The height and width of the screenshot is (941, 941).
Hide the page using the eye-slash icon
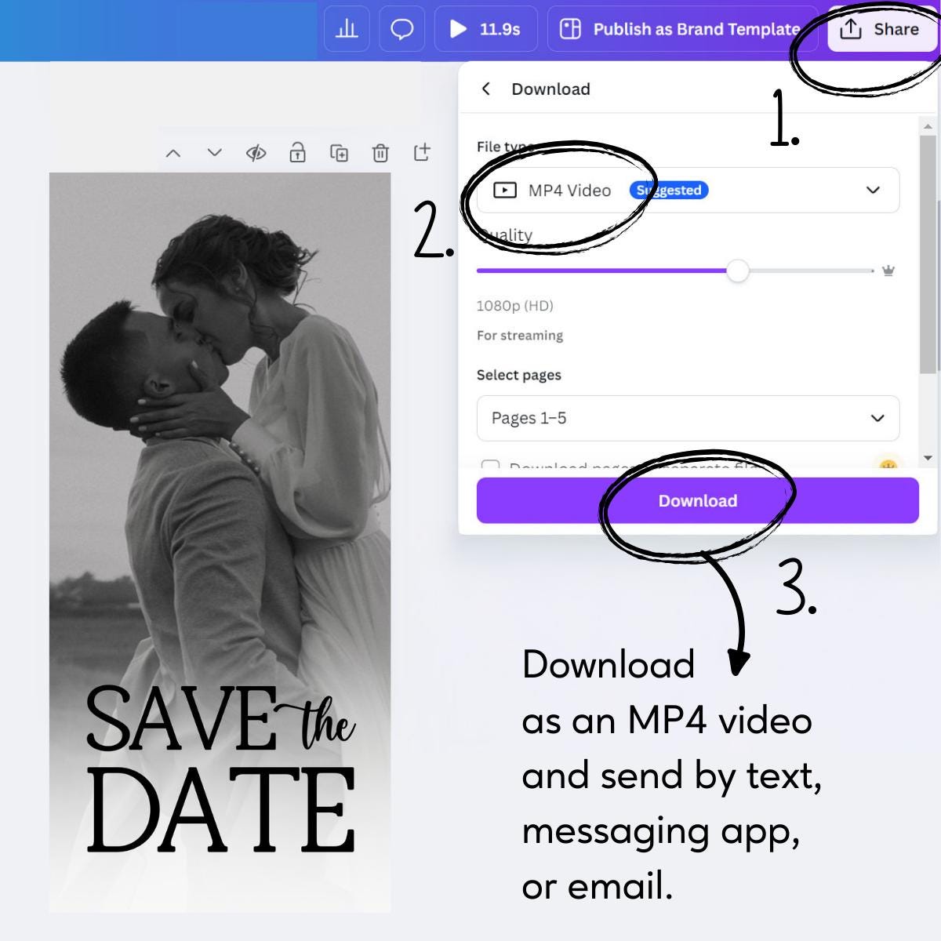point(256,153)
